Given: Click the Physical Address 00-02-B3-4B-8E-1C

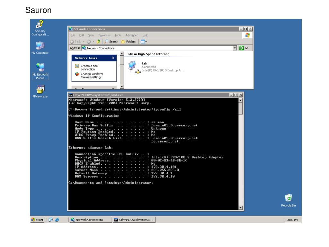Looking at the screenshot, I should (169, 160).
